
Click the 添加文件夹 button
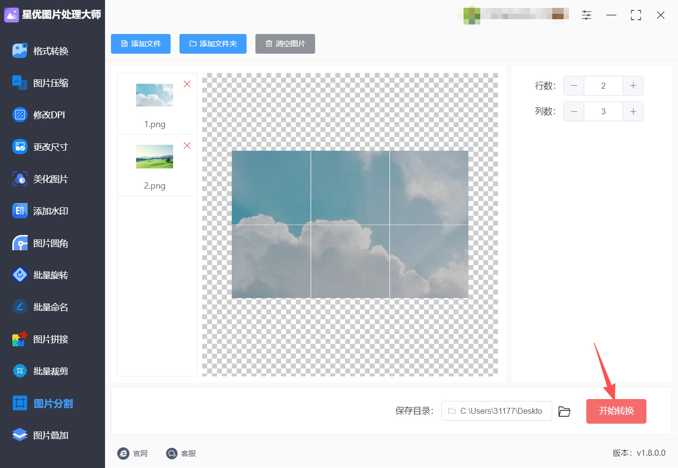[213, 44]
